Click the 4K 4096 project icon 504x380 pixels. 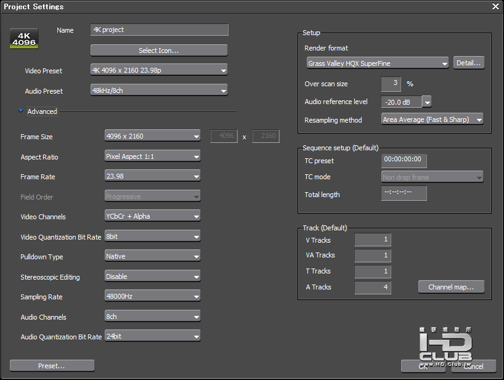pos(23,37)
